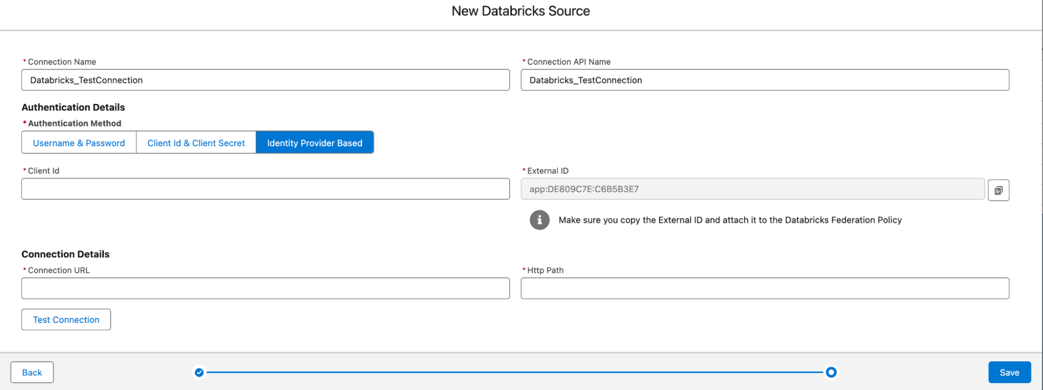This screenshot has width=1043, height=390.
Task: Select Username & Password authentication method
Action: pyautogui.click(x=79, y=143)
